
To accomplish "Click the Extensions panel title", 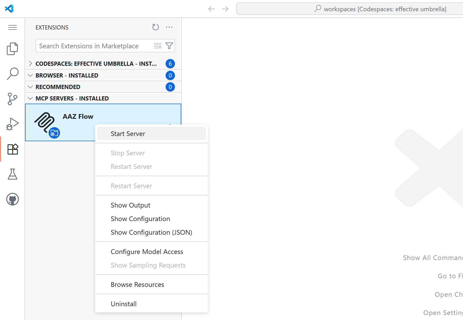I will (x=52, y=27).
